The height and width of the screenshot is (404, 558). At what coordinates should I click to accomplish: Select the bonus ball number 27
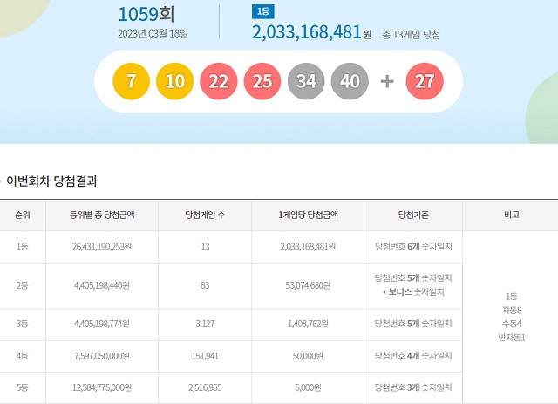425,81
